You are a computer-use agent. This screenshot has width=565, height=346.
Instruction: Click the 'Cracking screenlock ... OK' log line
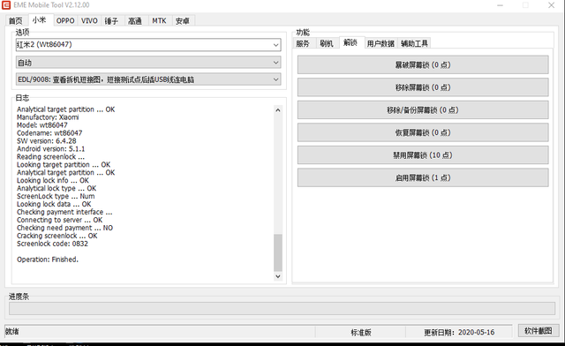tap(56, 236)
